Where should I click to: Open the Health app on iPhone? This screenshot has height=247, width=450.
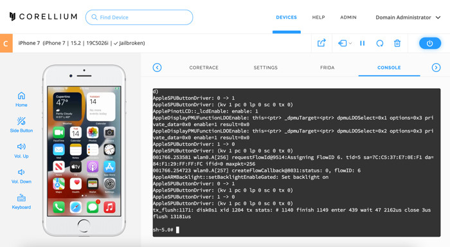click(76, 184)
